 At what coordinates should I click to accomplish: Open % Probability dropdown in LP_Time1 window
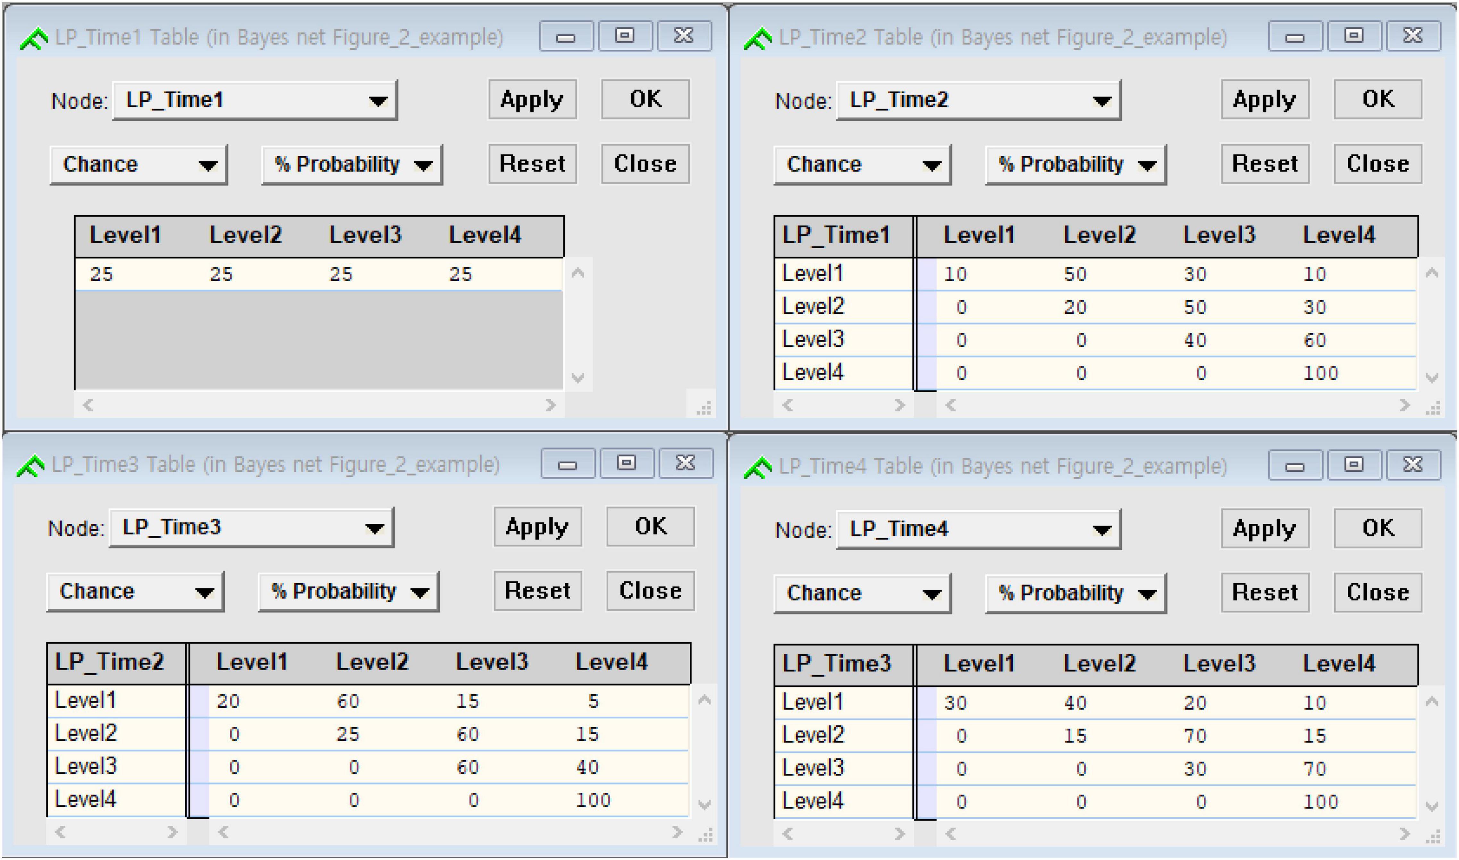(x=352, y=165)
